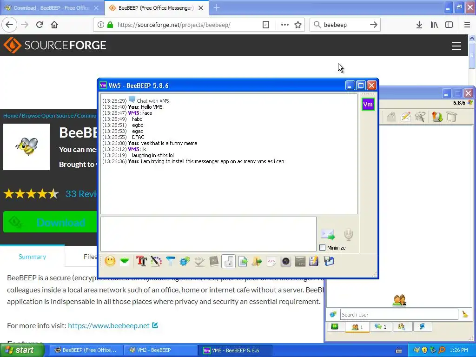Open the Firefox library icon

434,25
